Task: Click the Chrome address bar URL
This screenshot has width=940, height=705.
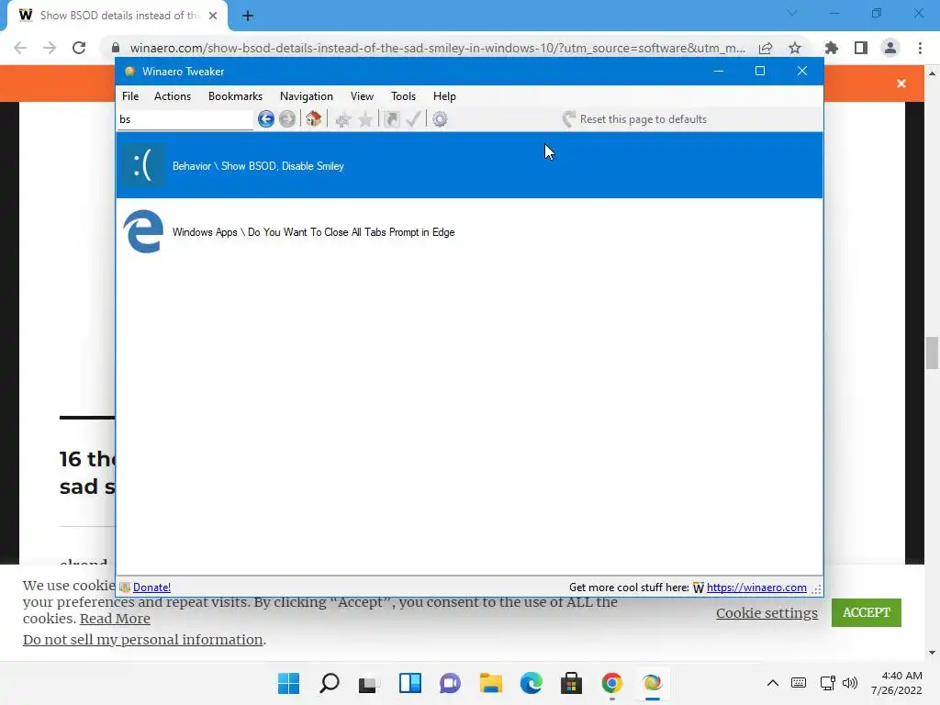Action: (437, 48)
